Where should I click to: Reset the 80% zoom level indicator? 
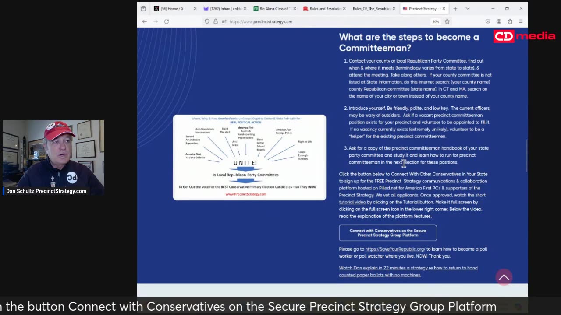point(436,21)
